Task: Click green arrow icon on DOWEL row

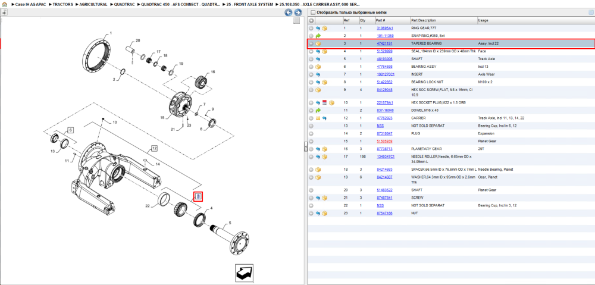Action: point(318,111)
